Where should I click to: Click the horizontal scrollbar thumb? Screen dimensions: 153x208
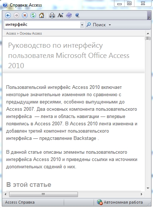click(43, 194)
